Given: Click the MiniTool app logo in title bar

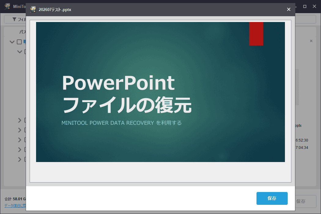Looking at the screenshot, I should click(x=7, y=6).
